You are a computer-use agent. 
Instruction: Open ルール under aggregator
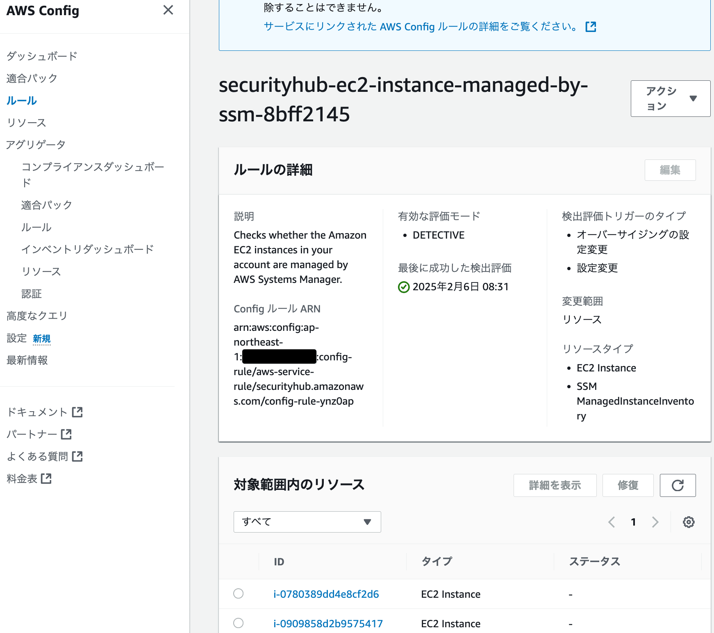pyautogui.click(x=36, y=227)
